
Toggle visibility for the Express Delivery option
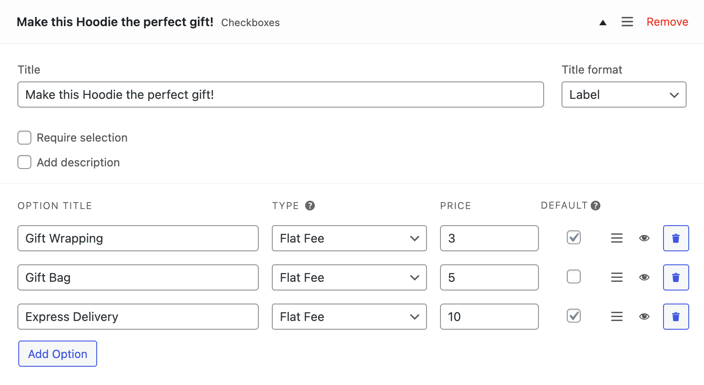point(644,317)
